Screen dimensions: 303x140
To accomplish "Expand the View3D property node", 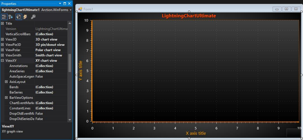I will [x=2, y=39].
